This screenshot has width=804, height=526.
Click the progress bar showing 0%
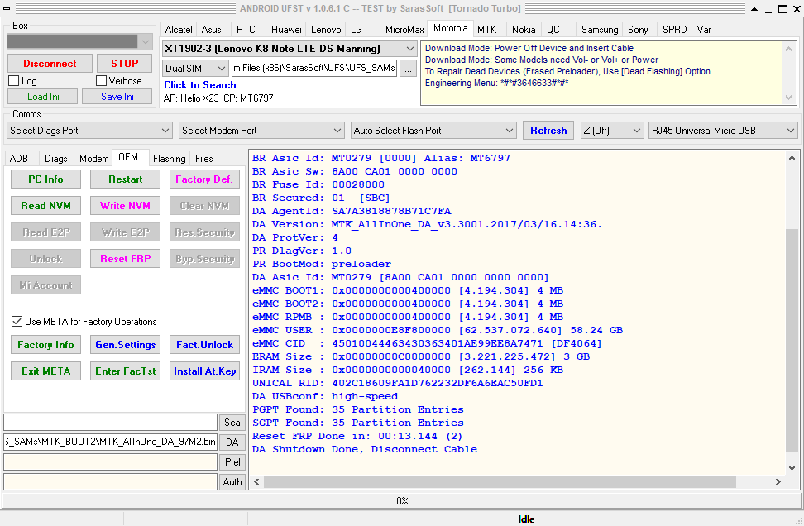402,501
